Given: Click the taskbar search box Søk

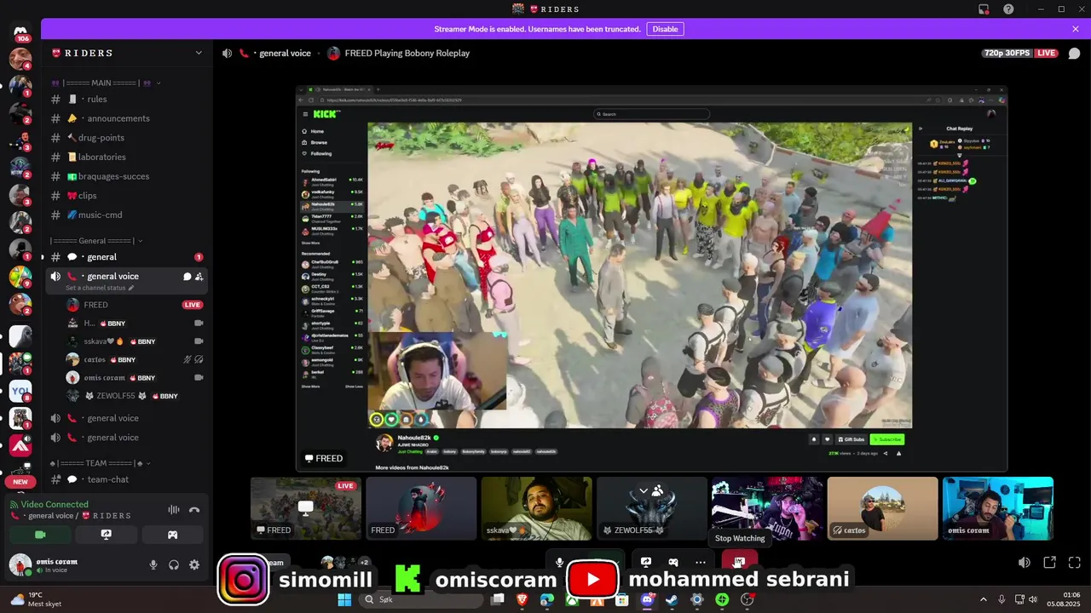Looking at the screenshot, I should 422,599.
